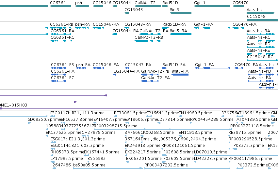Click the EP16527.3prime EST label
The image size is (278, 170).
[x=77, y=120]
